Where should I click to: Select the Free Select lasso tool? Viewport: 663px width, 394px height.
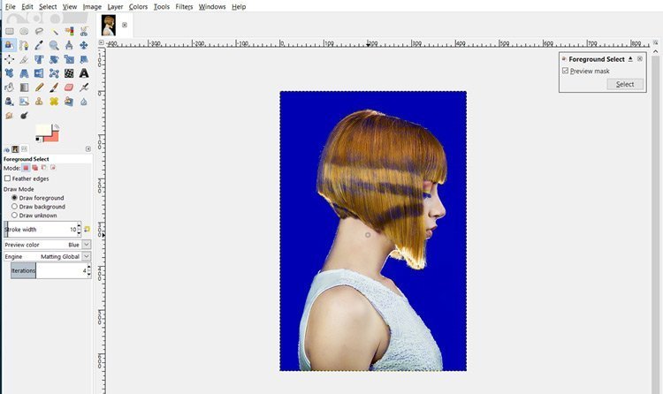tap(39, 31)
